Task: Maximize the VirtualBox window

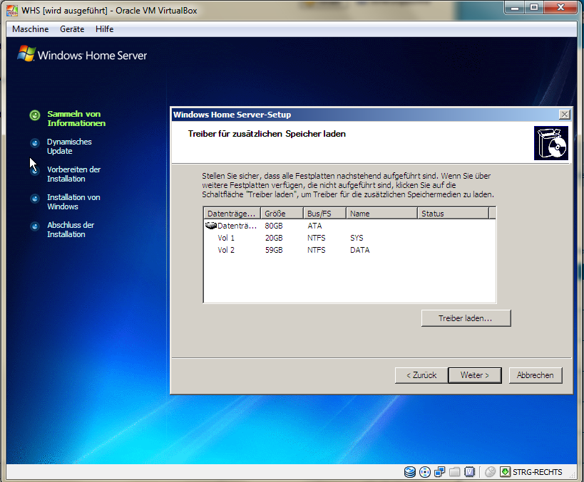Action: (534, 7)
